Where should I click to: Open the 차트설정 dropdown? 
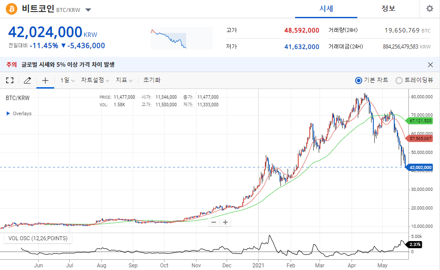pyautogui.click(x=95, y=81)
